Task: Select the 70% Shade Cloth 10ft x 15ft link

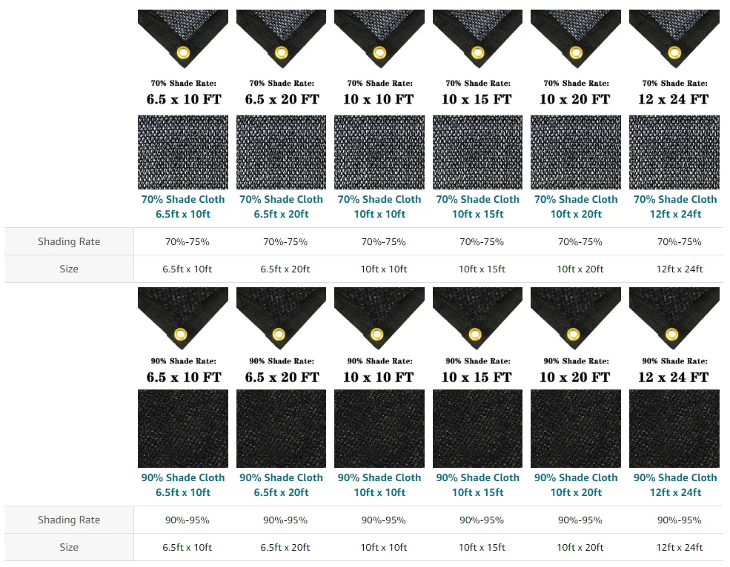Action: (477, 207)
